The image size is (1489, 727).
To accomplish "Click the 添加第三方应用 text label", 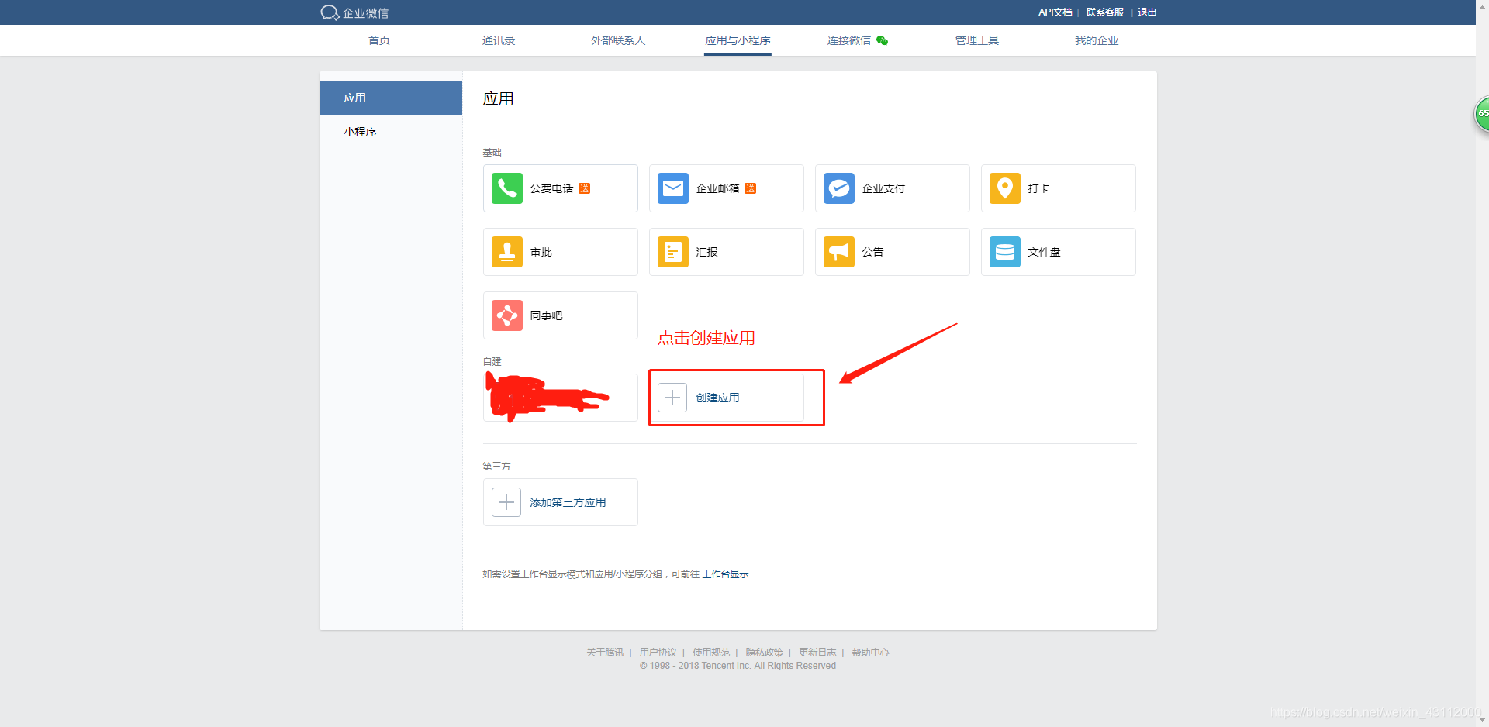I will [568, 502].
